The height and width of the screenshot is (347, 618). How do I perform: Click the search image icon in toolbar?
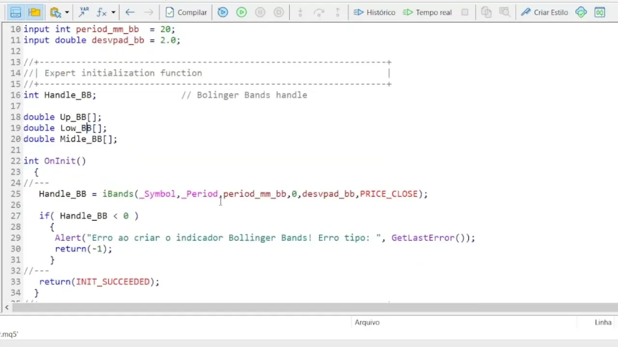(505, 12)
